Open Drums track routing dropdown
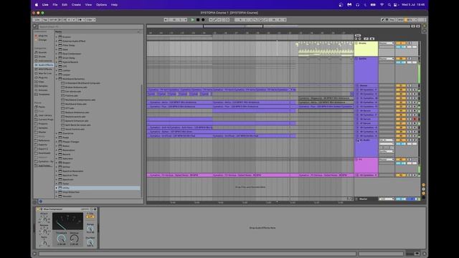The image size is (459, 258). click(387, 43)
